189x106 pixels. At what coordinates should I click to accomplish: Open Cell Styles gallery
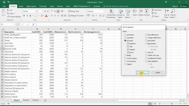pyautogui.click(x=128, y=14)
